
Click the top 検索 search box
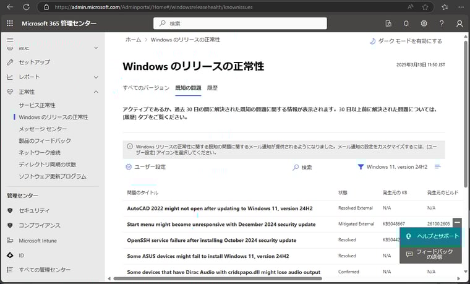[240, 24]
